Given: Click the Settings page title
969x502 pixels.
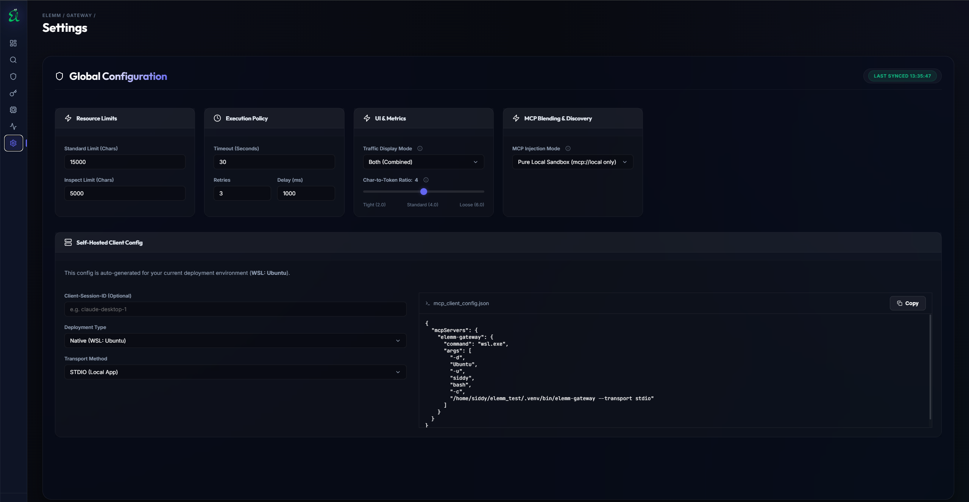Looking at the screenshot, I should [65, 28].
